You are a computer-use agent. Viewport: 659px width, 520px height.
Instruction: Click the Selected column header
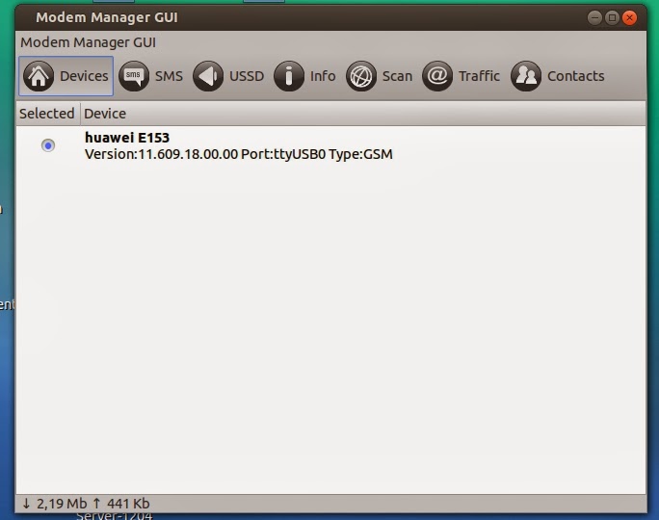[x=47, y=114]
